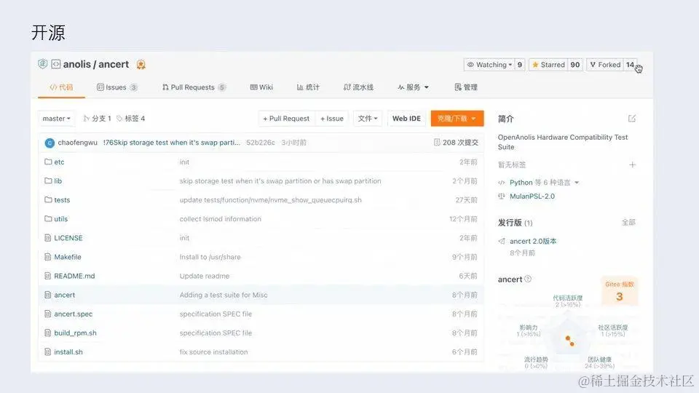
Task: Switch to the Issues tab
Action: click(x=116, y=87)
